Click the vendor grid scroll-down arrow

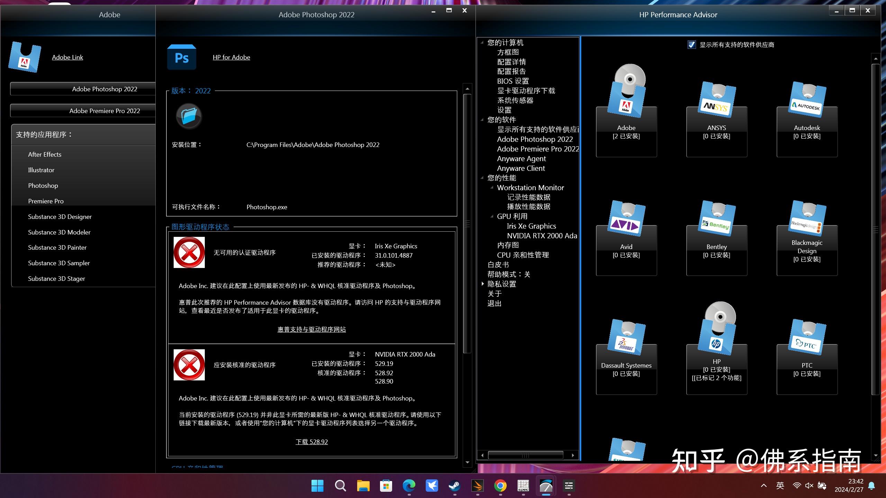(876, 455)
